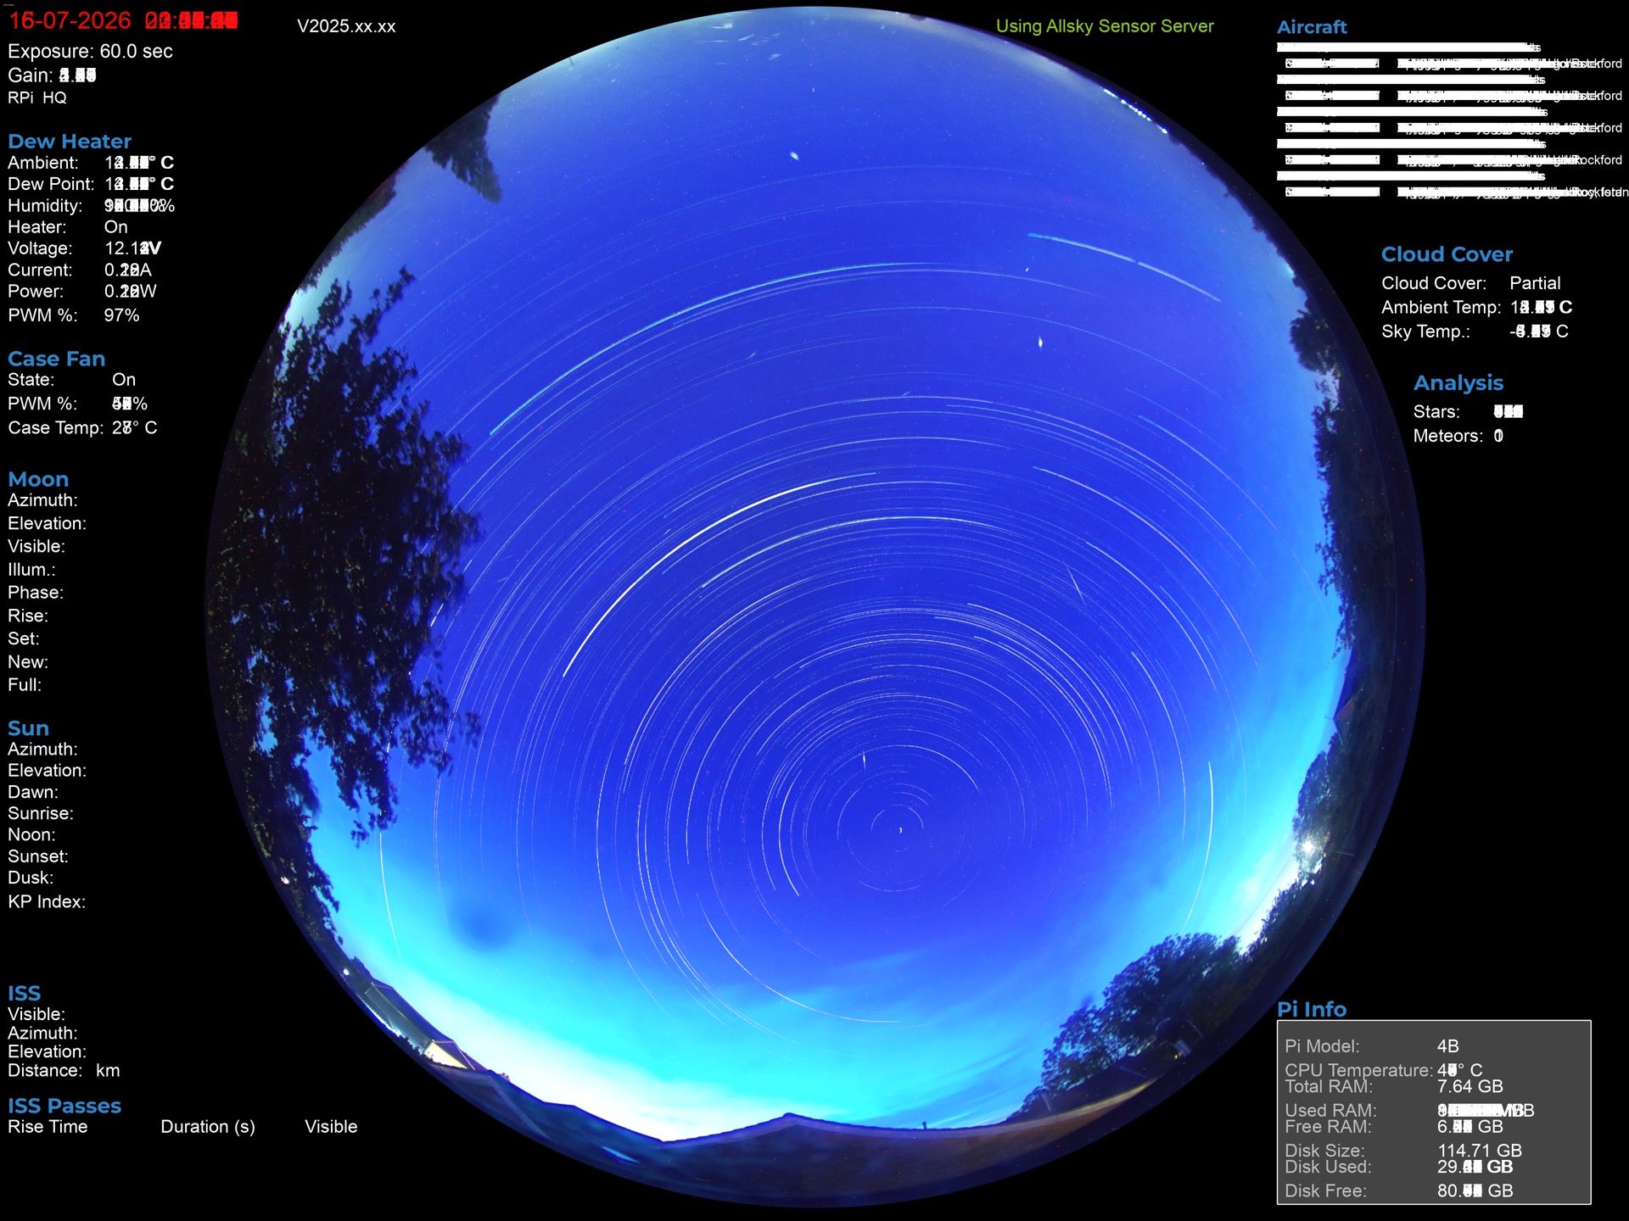
Task: Select the ISS Passes heading
Action: 64,1106
